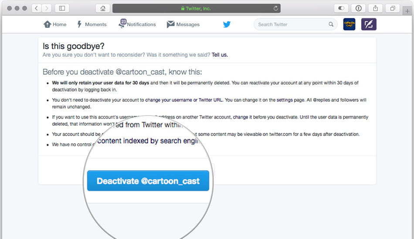Reload the page in address bar

[276, 8]
